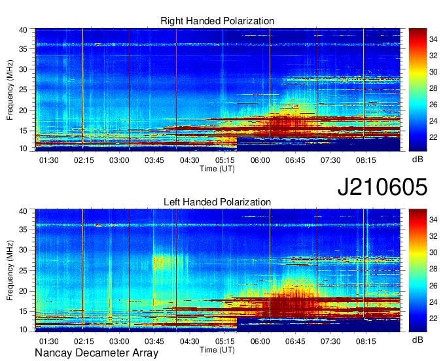Click the "Right Handed Polarization" plot title
The width and height of the screenshot is (445, 361).
[217, 21]
